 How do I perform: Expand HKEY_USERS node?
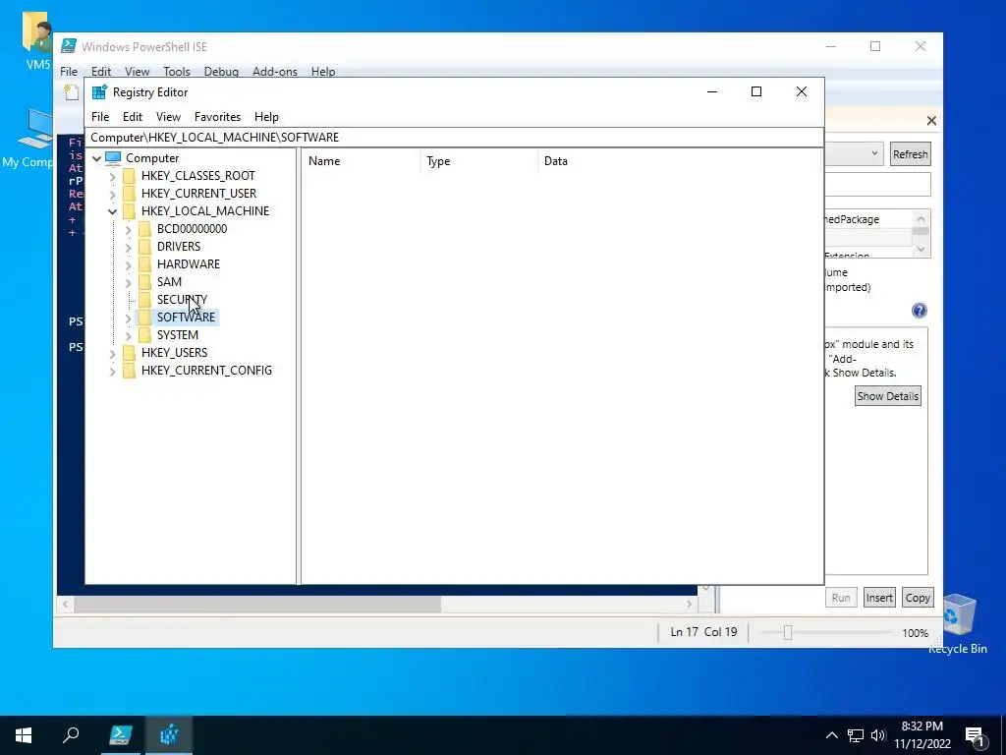[x=113, y=353]
